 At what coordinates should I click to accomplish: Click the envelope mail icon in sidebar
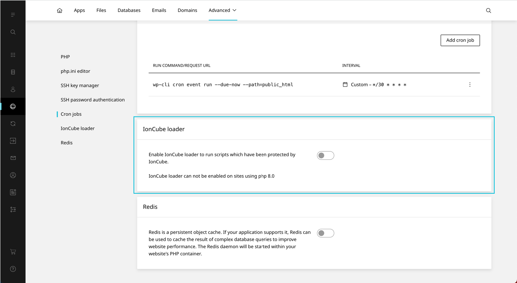tap(13, 158)
